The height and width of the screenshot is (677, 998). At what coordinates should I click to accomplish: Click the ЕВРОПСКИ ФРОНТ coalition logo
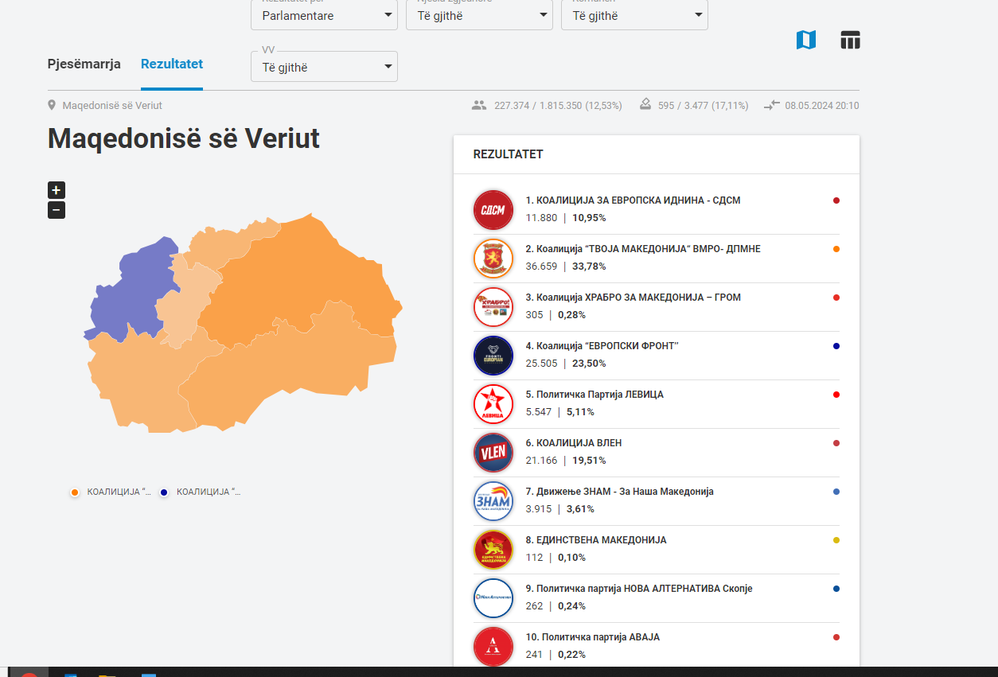493,356
